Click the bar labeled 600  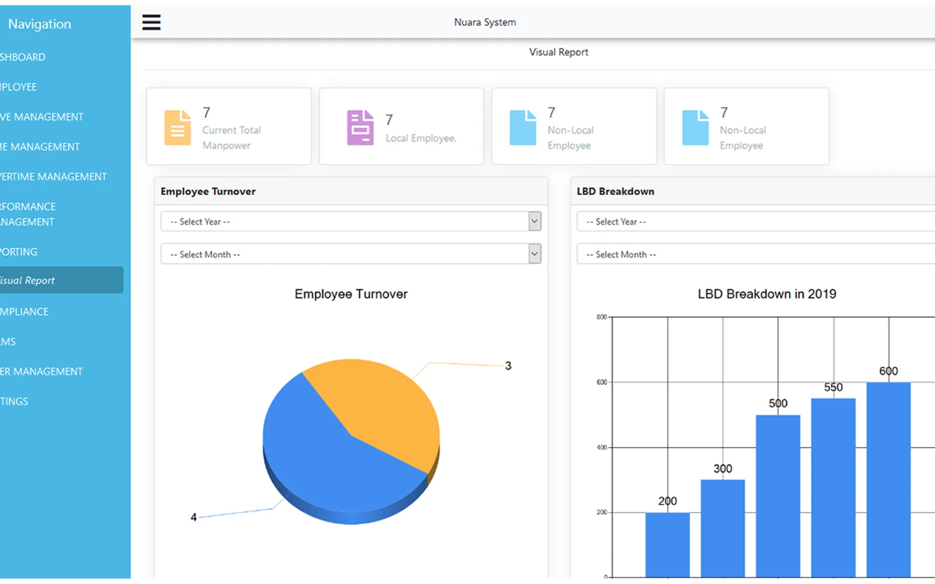[x=888, y=480]
